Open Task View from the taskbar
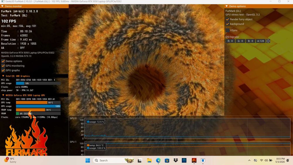The height and width of the screenshot is (165, 293). 139,160
